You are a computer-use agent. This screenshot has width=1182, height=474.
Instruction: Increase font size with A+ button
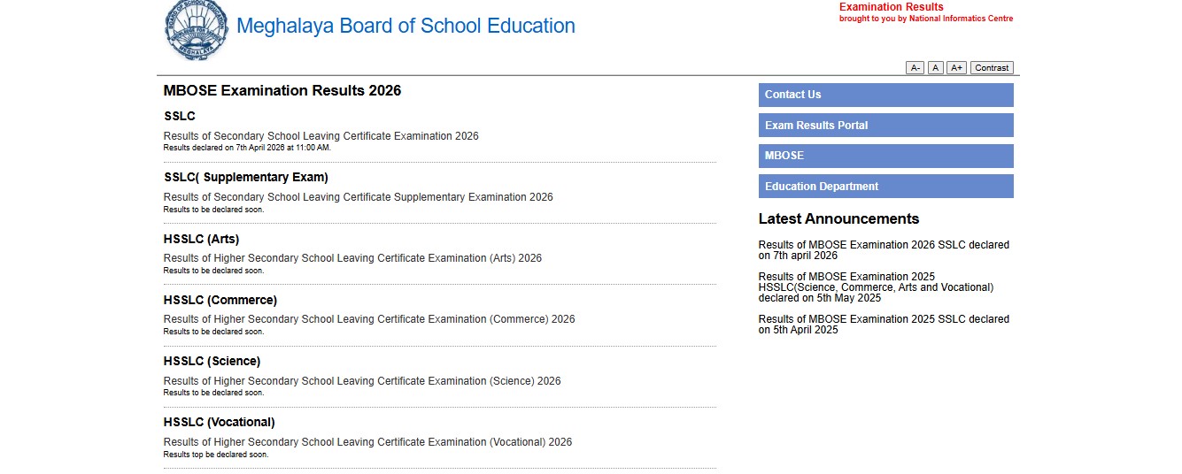pyautogui.click(x=956, y=68)
